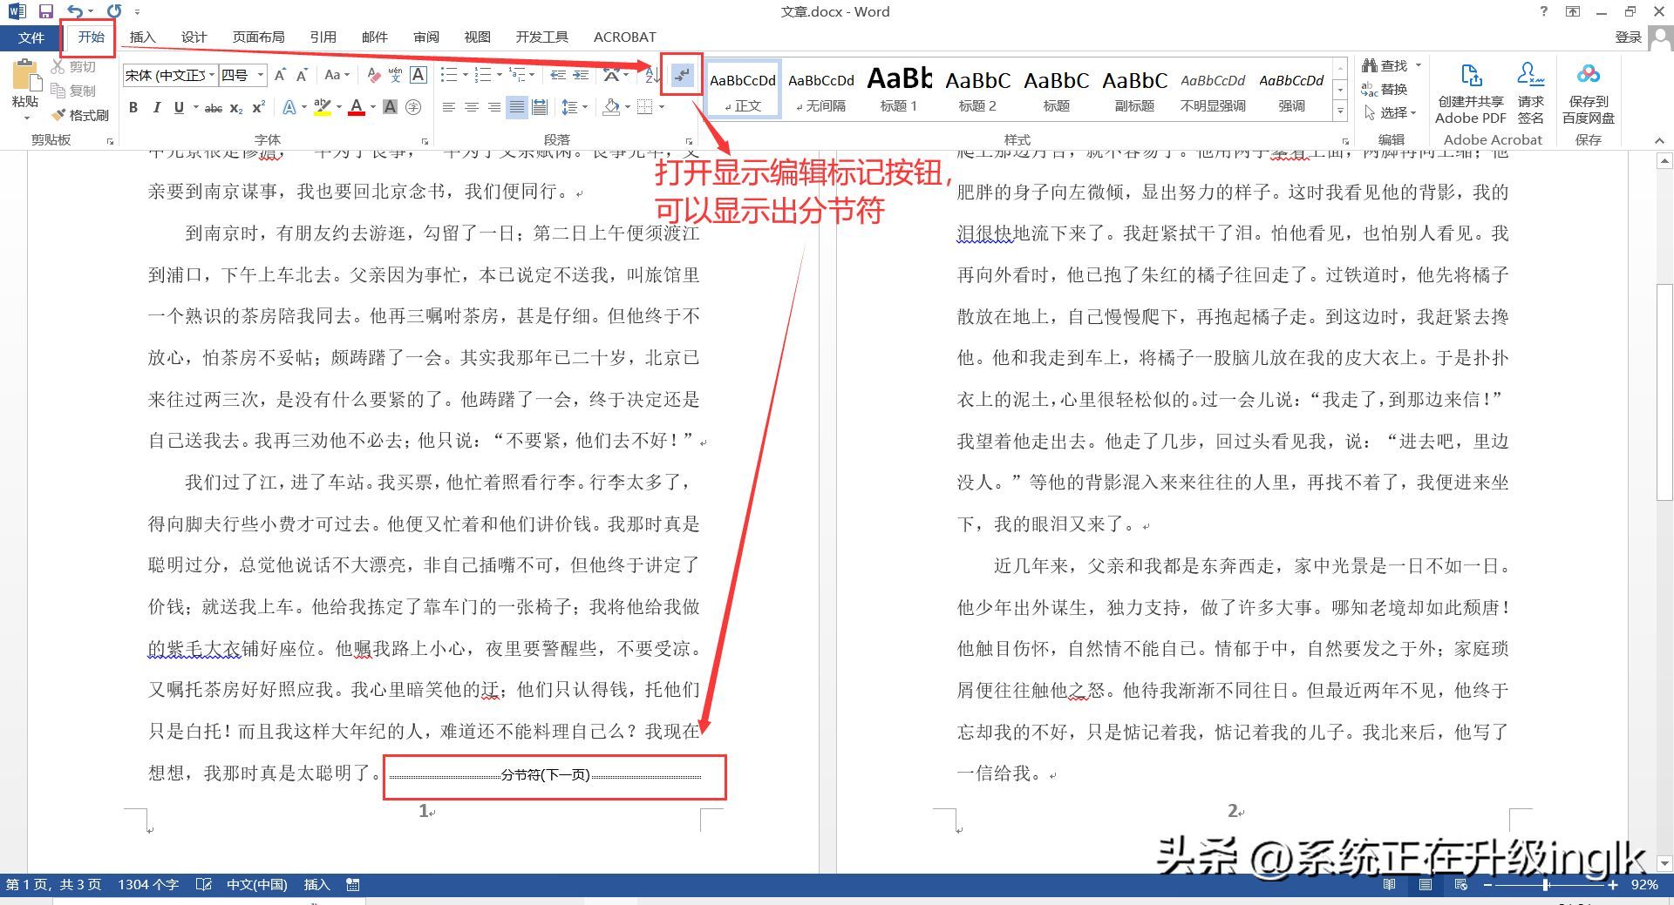Expand the Styles gallery more arrow
Screen dimensions: 1674x905
(x=1340, y=111)
